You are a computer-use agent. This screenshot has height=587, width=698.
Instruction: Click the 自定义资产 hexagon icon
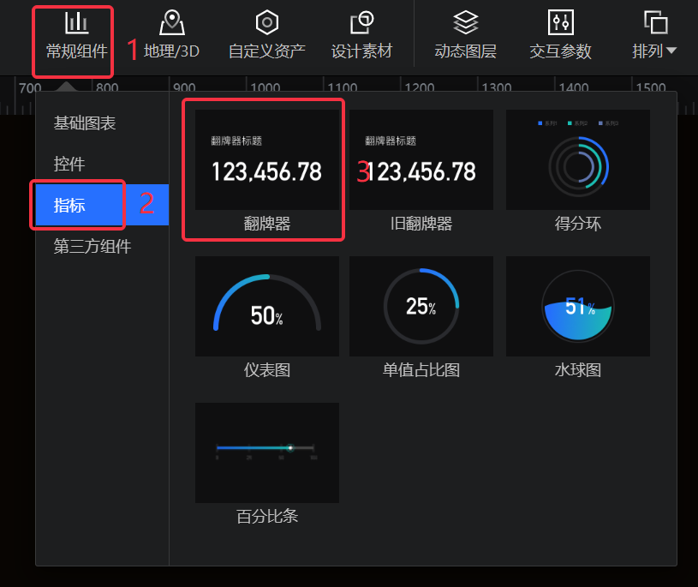267,22
